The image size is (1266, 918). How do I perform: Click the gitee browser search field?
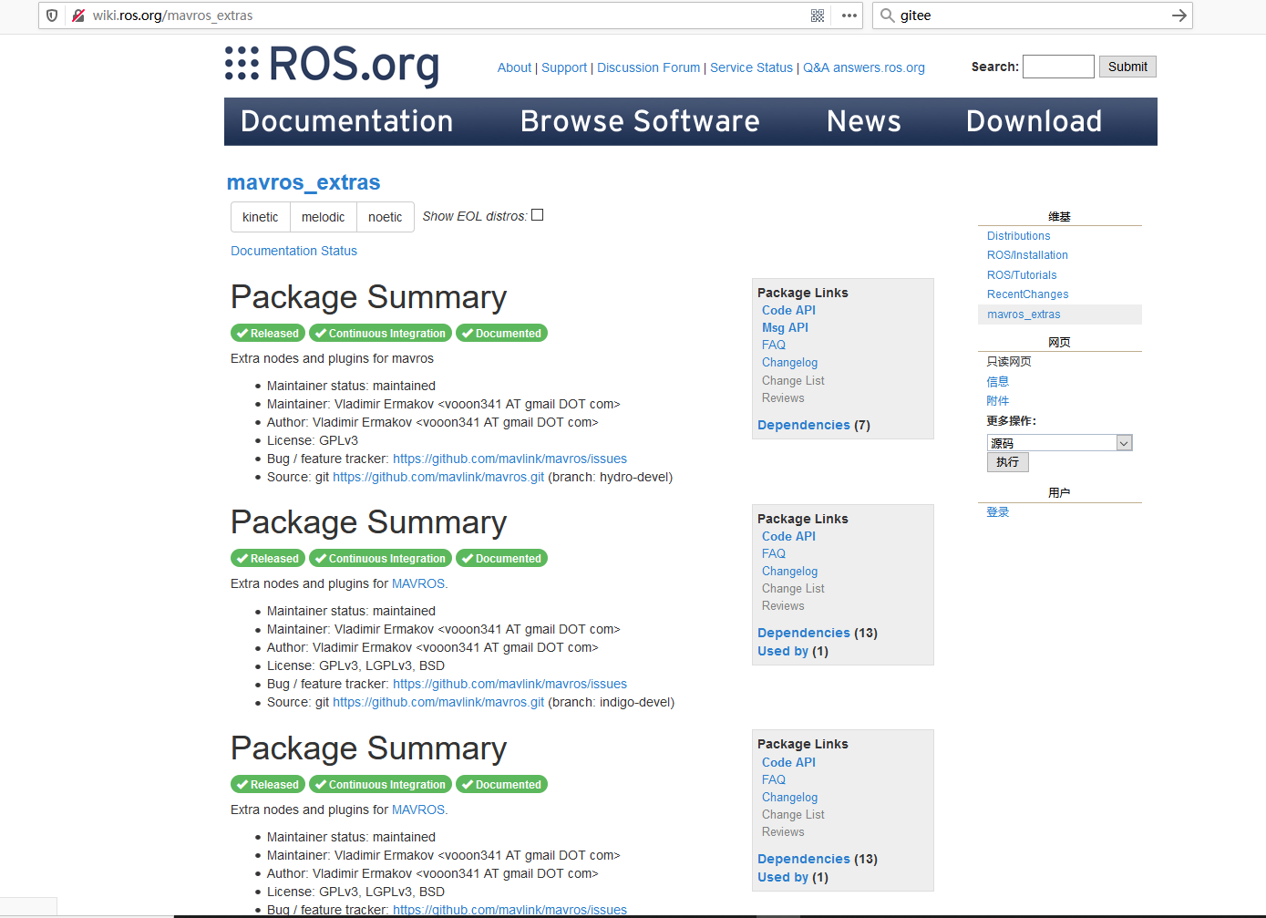click(1032, 15)
